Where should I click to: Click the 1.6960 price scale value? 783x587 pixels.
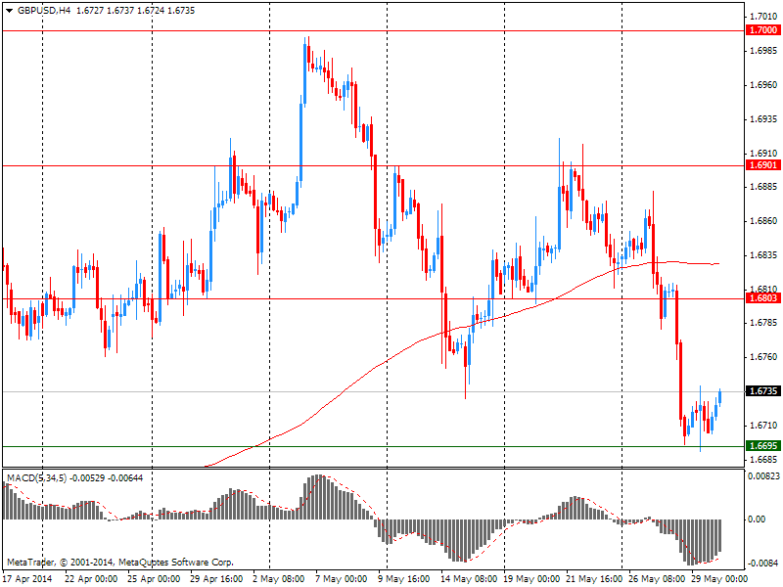click(763, 85)
